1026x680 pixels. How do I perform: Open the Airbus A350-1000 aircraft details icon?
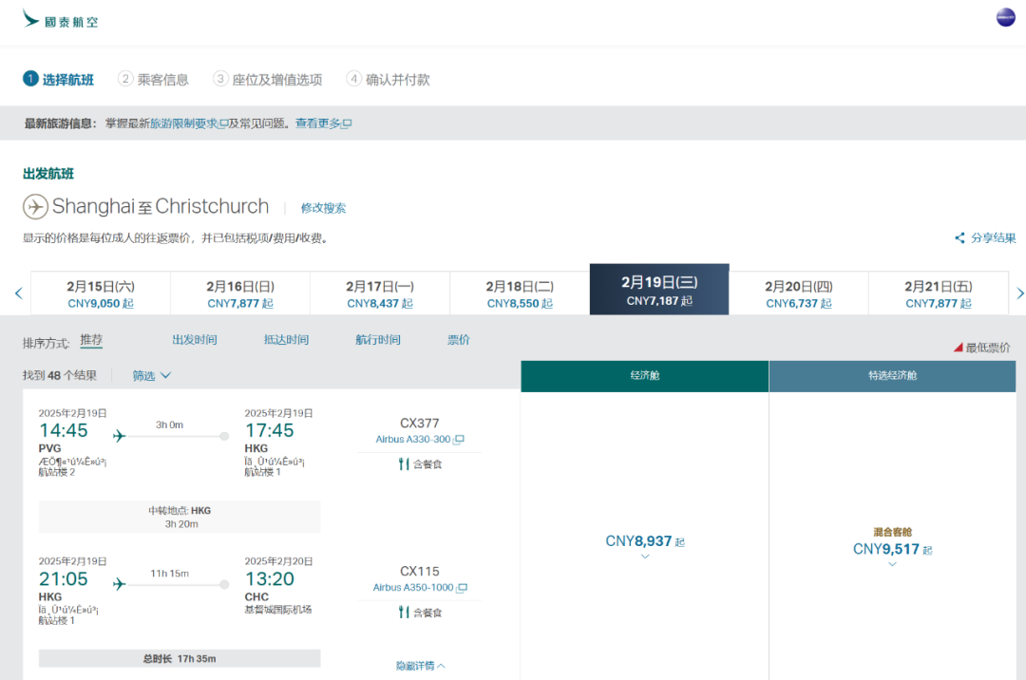(x=462, y=587)
